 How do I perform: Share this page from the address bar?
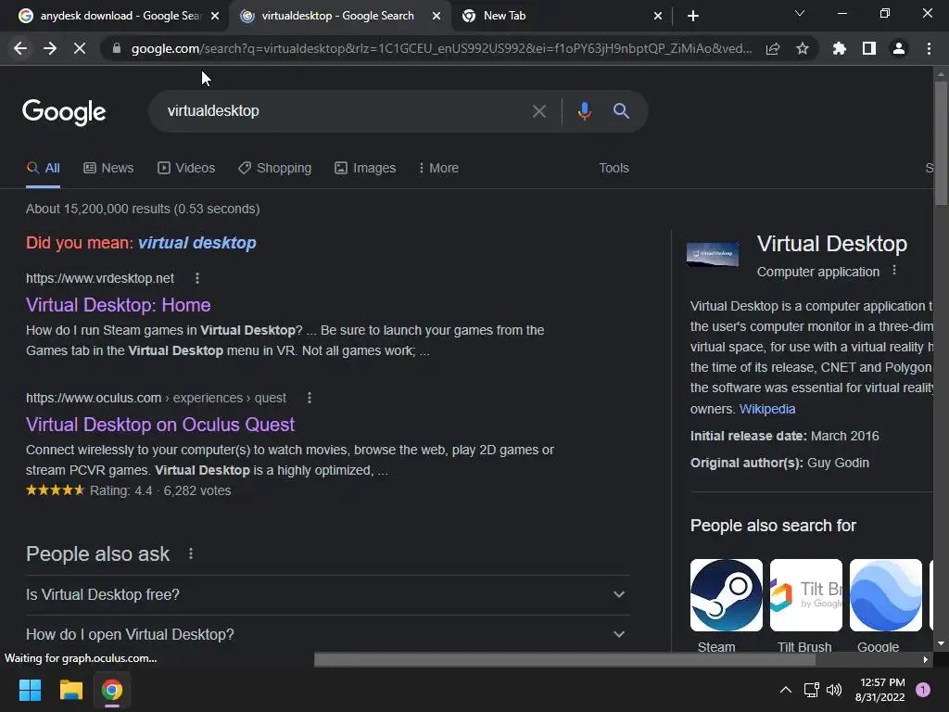coord(773,48)
